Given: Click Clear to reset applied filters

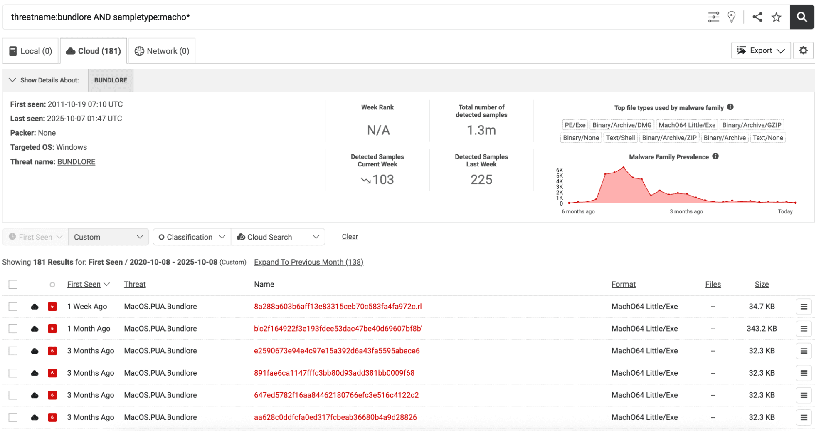Looking at the screenshot, I should (x=350, y=236).
